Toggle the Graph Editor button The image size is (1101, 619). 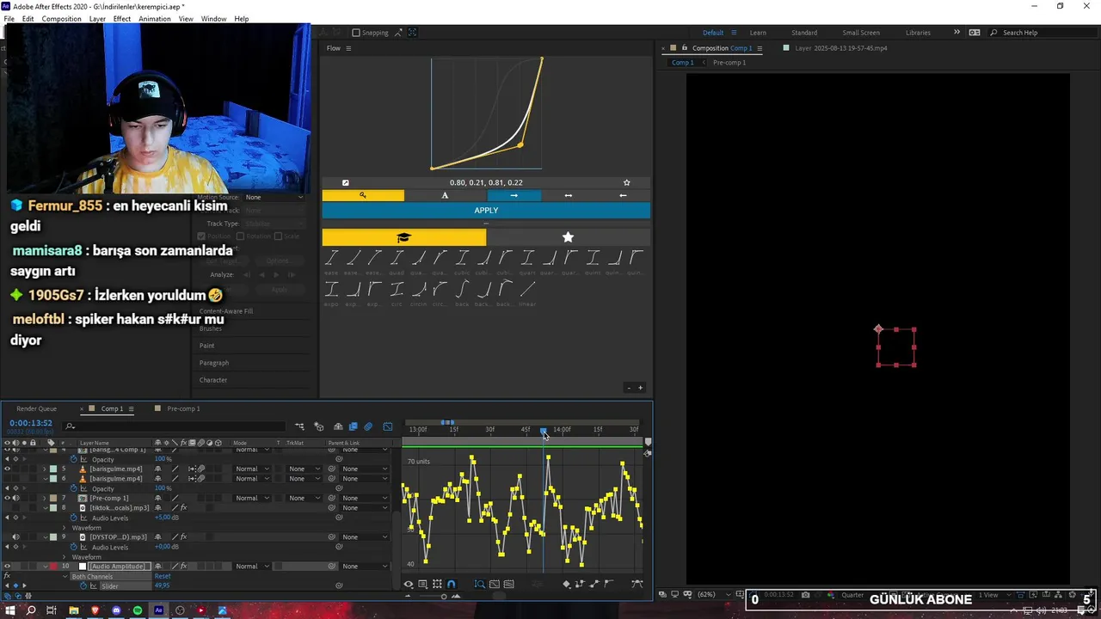pyautogui.click(x=388, y=426)
